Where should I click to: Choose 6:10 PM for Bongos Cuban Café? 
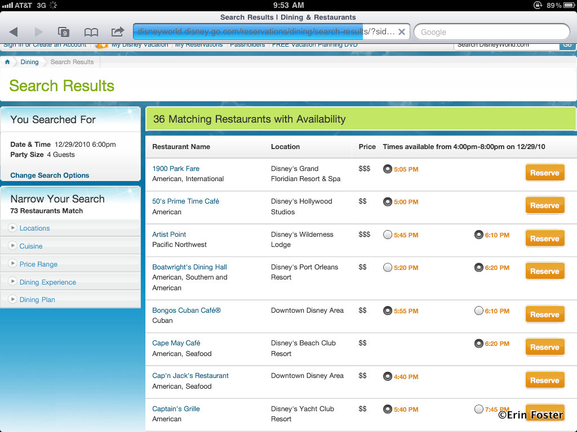[x=479, y=310]
